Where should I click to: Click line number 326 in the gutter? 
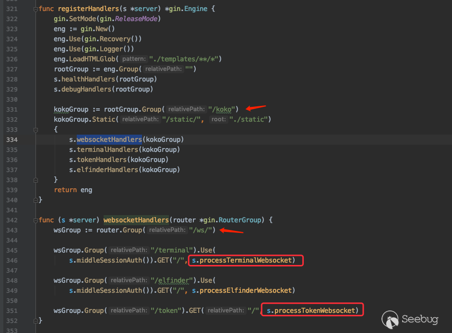point(12,59)
